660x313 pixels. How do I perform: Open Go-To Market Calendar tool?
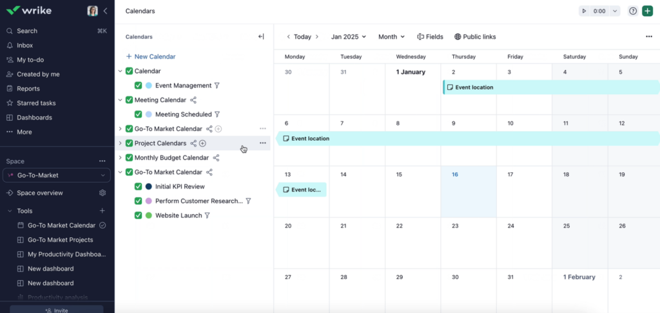click(61, 226)
